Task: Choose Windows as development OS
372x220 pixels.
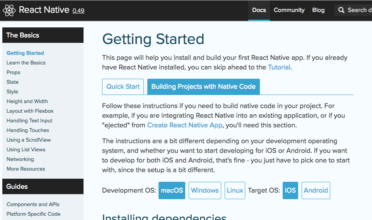Action: coord(205,190)
